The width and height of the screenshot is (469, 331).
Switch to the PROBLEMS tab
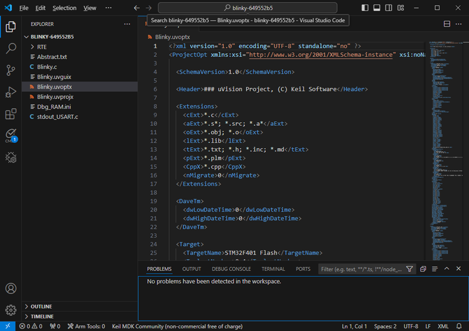[159, 269]
